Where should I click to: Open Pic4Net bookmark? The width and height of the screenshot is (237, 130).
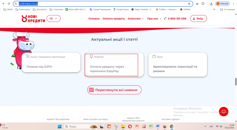(x=166, y=9)
